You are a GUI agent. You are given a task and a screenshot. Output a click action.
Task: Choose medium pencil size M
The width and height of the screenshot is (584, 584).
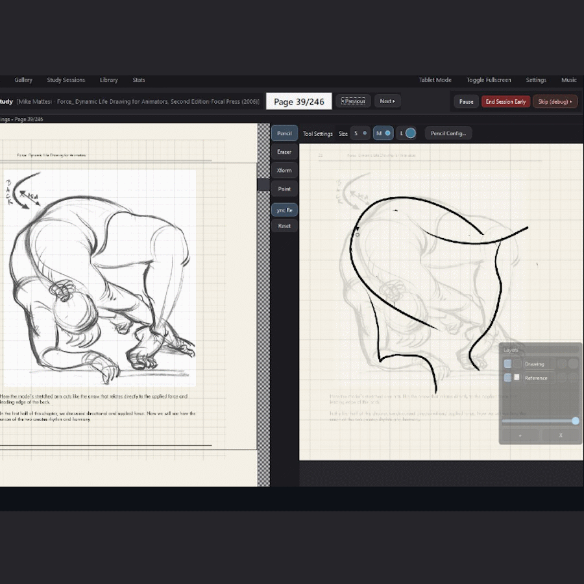383,133
